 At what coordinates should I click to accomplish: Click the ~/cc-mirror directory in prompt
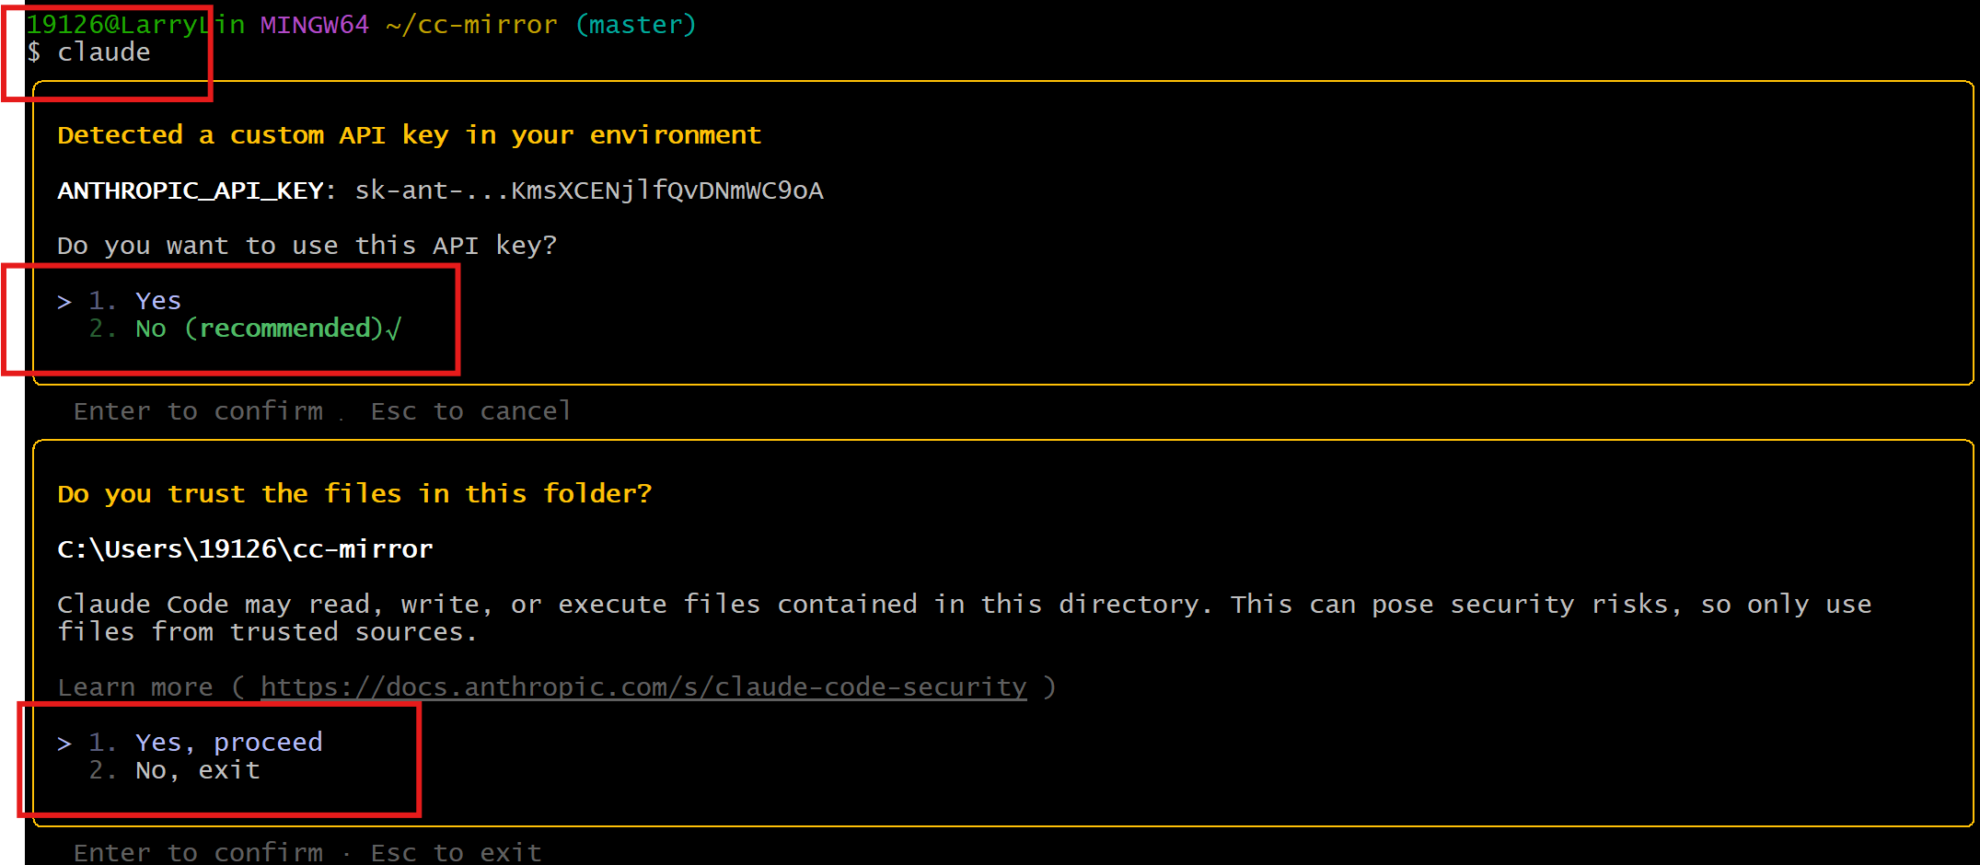coord(472,25)
